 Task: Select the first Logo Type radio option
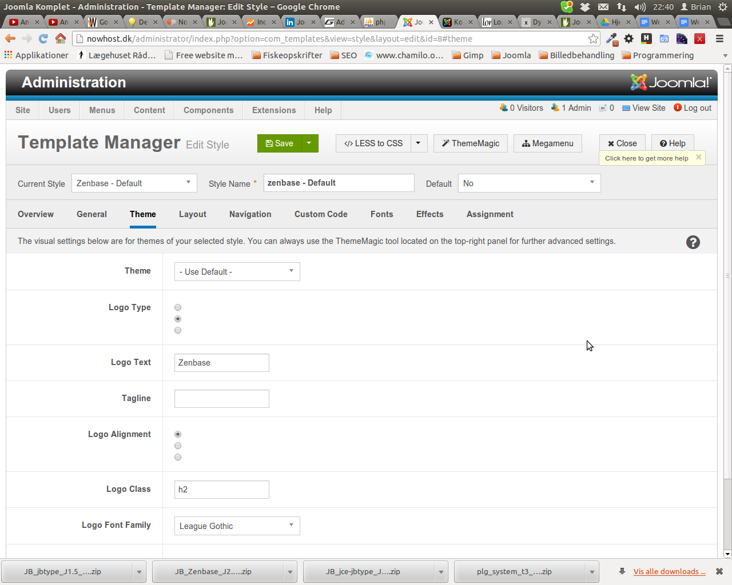click(x=178, y=307)
